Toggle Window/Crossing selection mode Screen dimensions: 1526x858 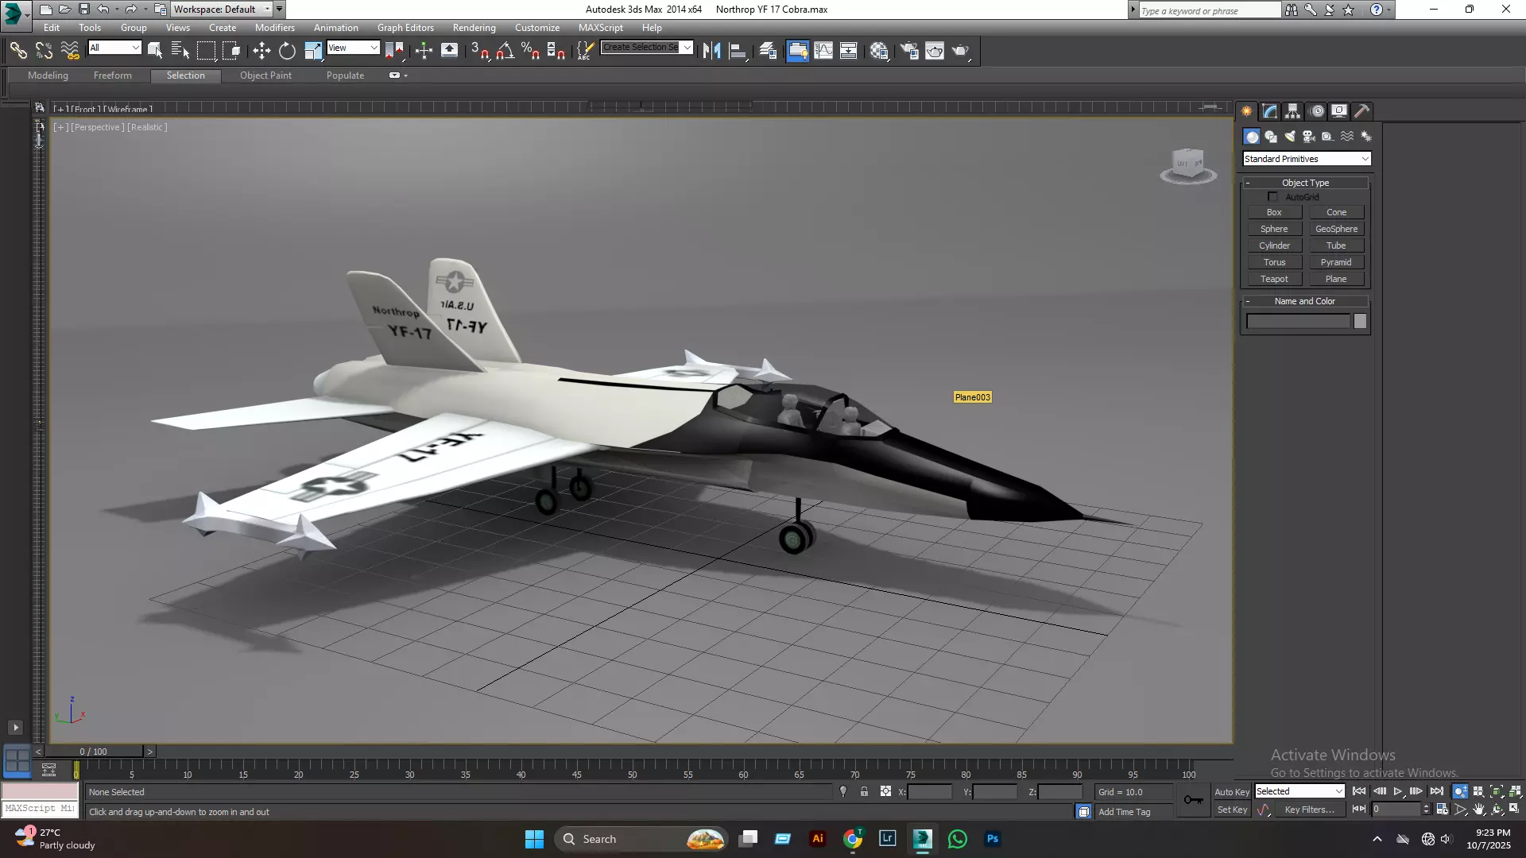click(x=231, y=51)
